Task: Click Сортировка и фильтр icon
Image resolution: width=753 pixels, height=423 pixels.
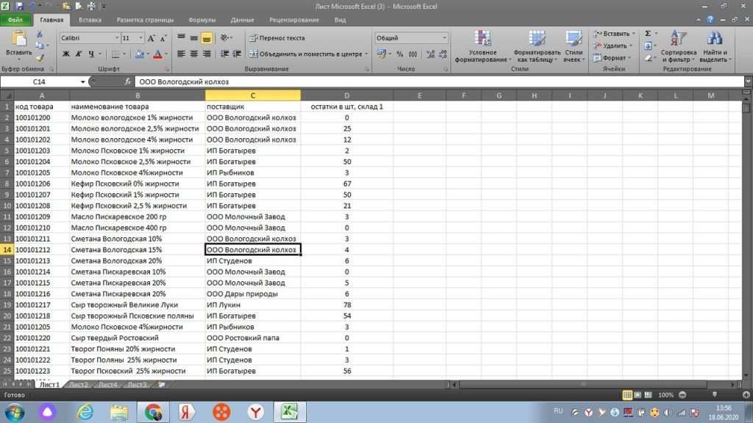Action: click(x=678, y=47)
